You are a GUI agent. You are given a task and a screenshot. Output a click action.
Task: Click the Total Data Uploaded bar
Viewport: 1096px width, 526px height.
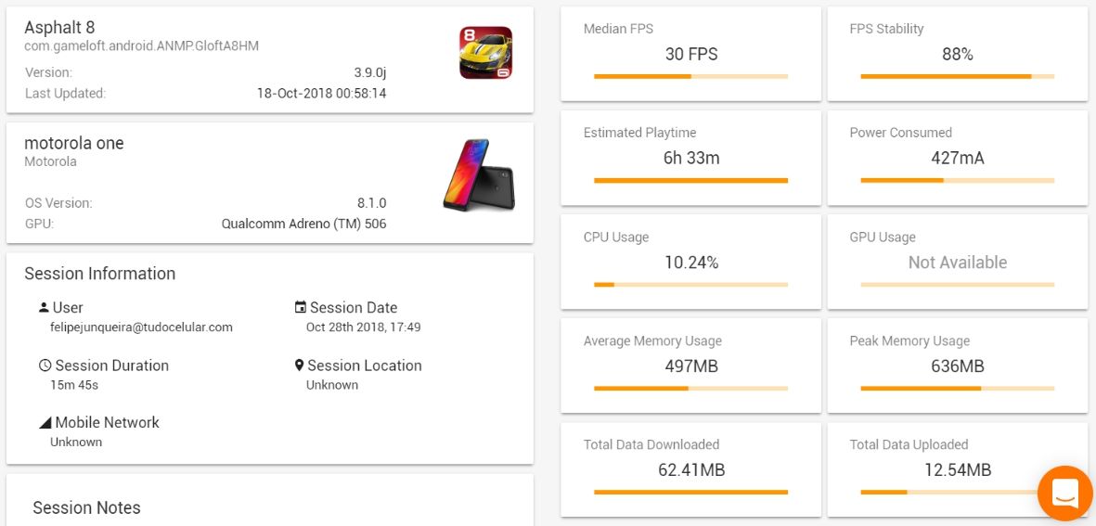click(x=957, y=492)
